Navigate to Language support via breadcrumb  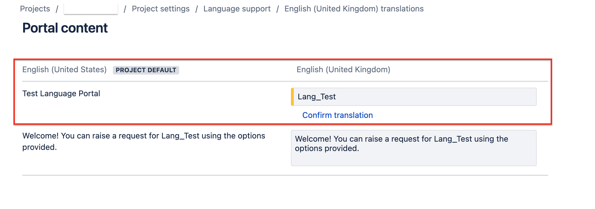click(x=237, y=9)
